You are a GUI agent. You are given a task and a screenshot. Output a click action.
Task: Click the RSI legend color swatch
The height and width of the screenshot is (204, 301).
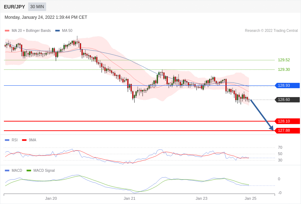pos(7,140)
